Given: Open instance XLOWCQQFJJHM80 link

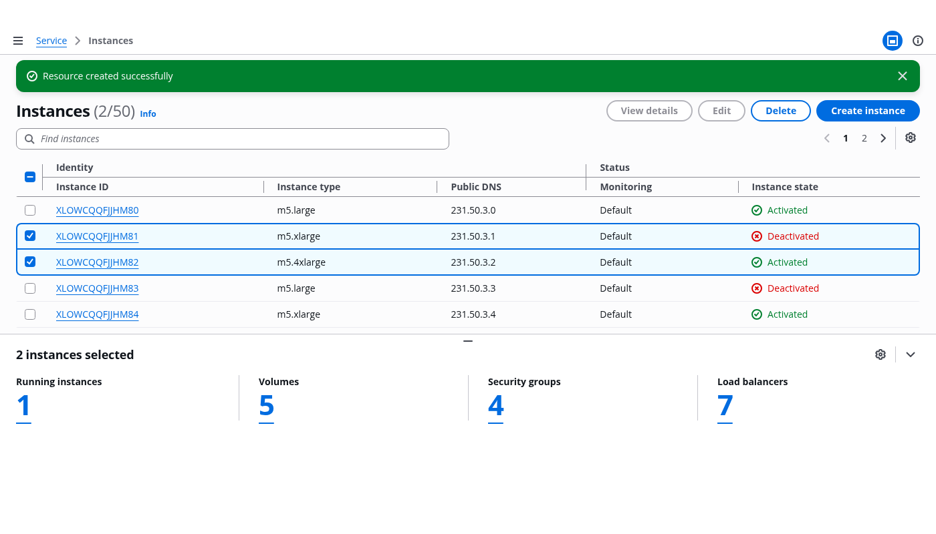Looking at the screenshot, I should (98, 210).
